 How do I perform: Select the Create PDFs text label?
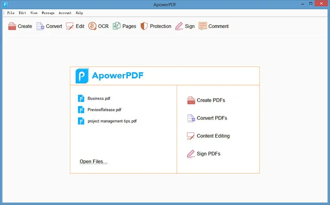coord(211,100)
